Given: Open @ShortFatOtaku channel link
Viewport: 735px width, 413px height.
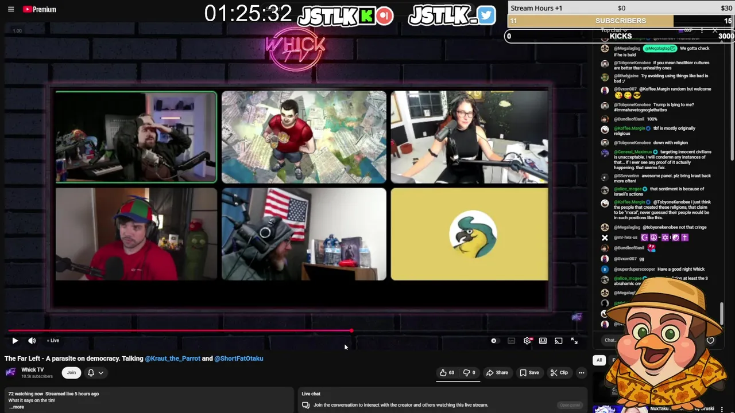Looking at the screenshot, I should [239, 359].
